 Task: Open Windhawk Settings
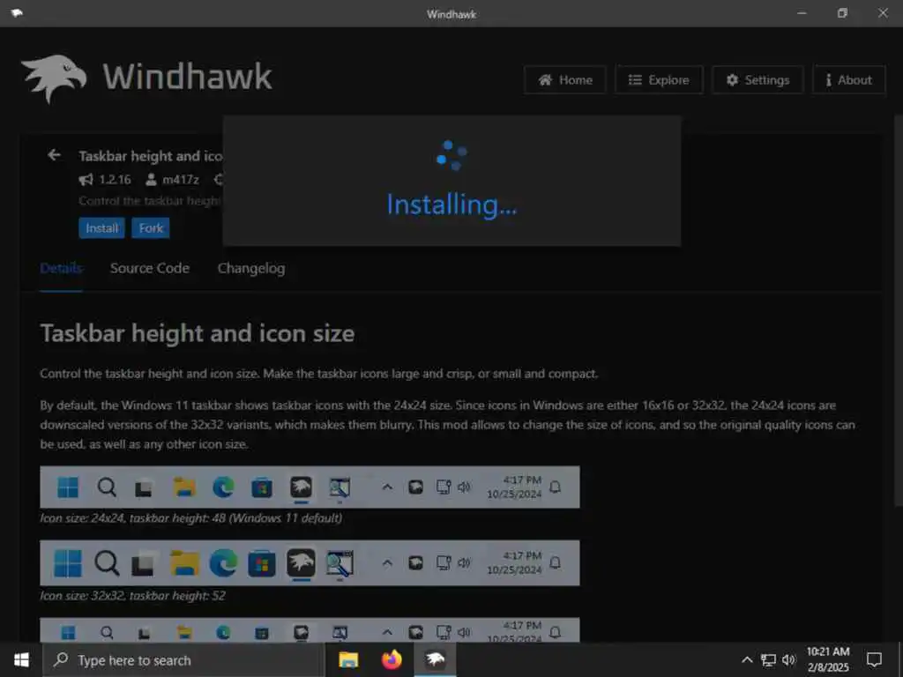tap(757, 80)
